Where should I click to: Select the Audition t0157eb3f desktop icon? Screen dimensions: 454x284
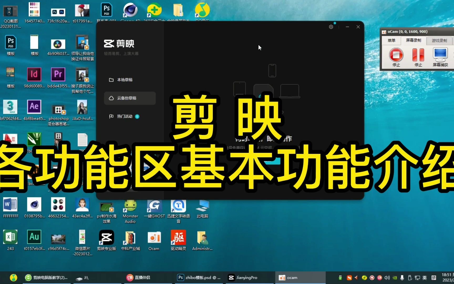34,240
